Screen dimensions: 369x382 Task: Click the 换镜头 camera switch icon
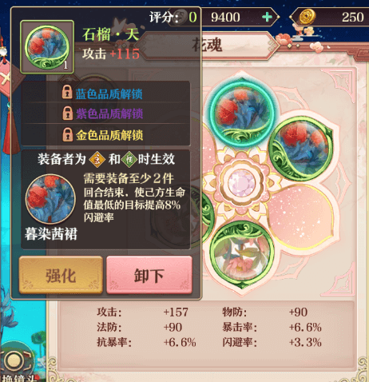point(18,365)
